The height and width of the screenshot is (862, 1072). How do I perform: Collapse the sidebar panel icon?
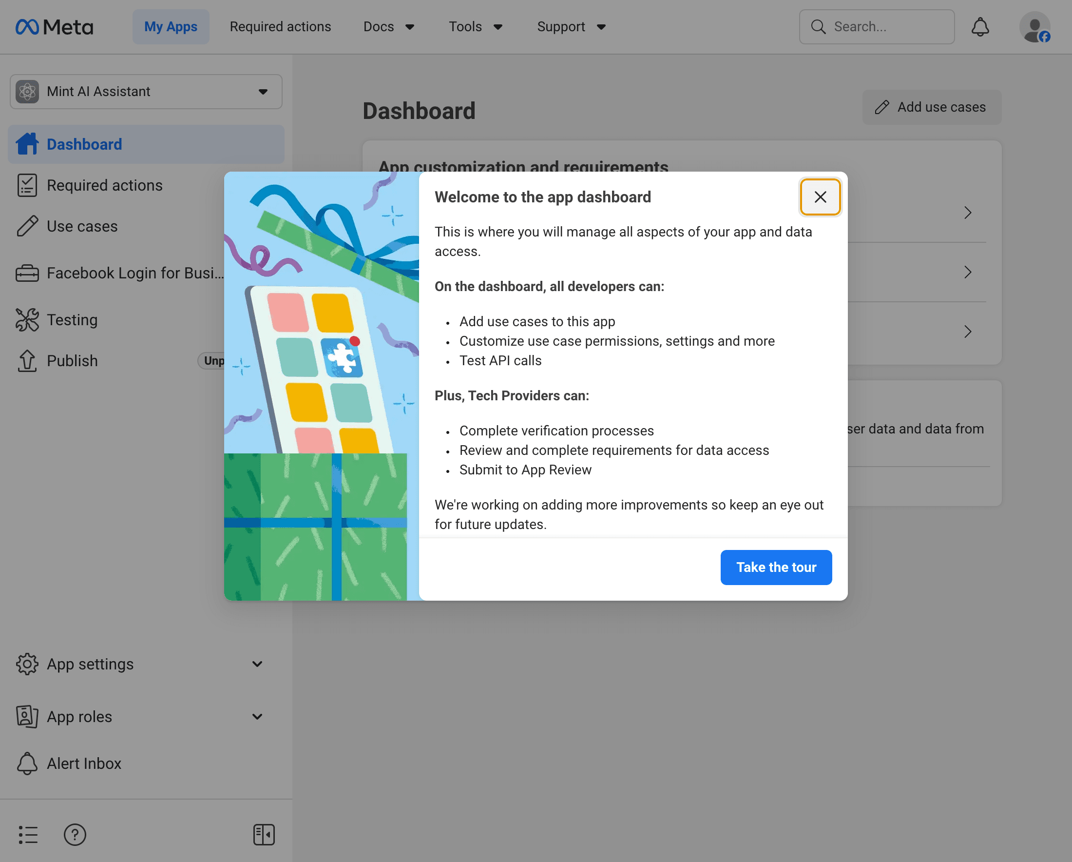click(x=264, y=835)
